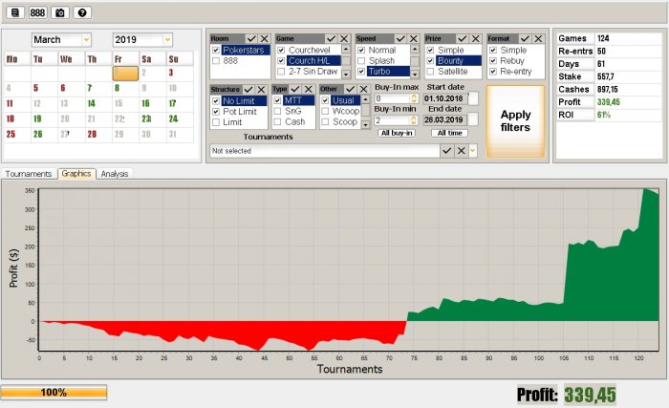Open help with the question mark icon
Image resolution: width=669 pixels, height=408 pixels.
tap(82, 12)
